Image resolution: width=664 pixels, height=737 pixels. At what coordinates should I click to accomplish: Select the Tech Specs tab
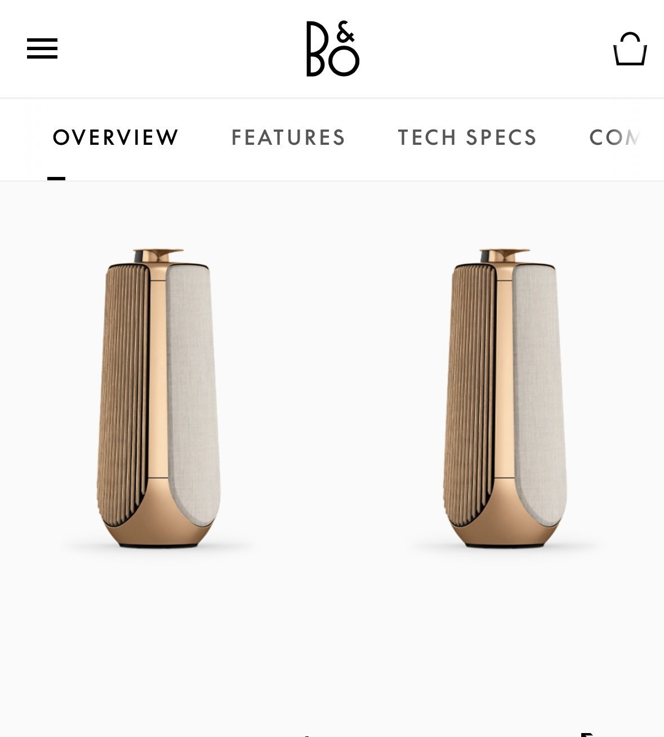pos(467,137)
